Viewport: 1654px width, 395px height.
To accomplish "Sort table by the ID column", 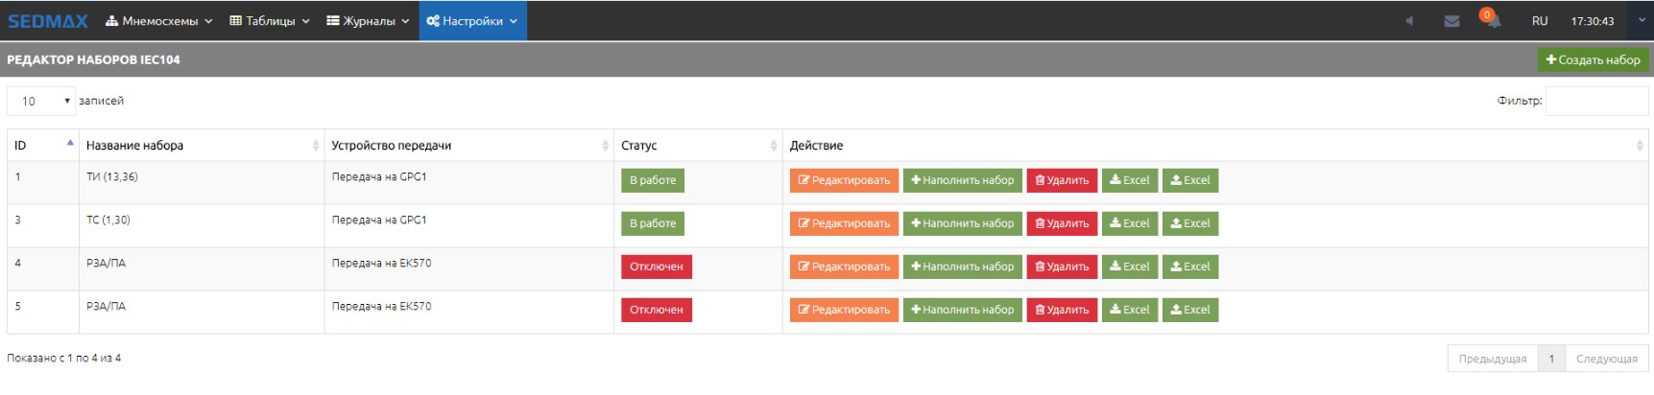I will (x=43, y=146).
